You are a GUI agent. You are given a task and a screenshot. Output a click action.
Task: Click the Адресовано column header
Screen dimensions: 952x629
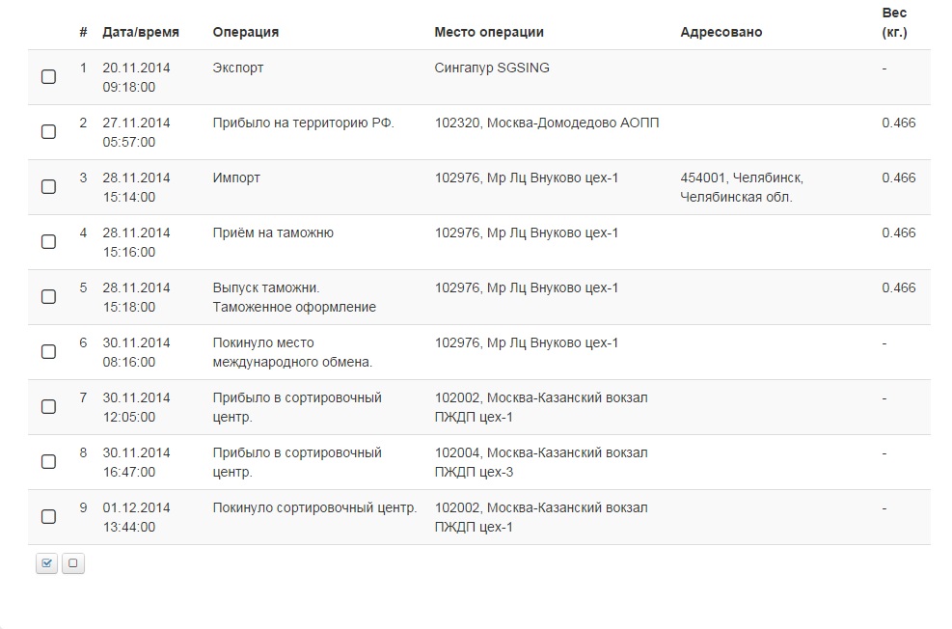click(721, 32)
